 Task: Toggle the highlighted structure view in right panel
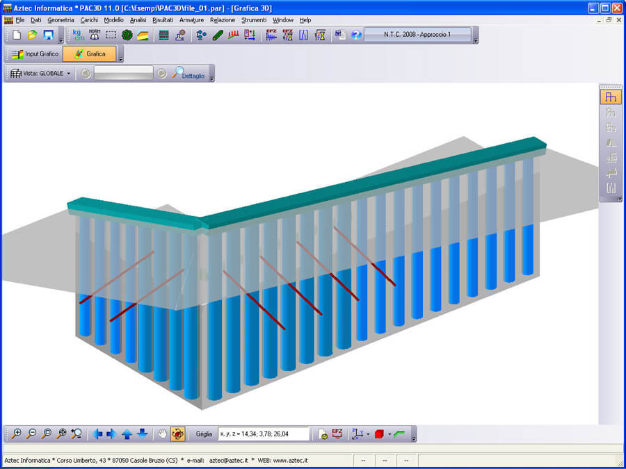[x=611, y=97]
